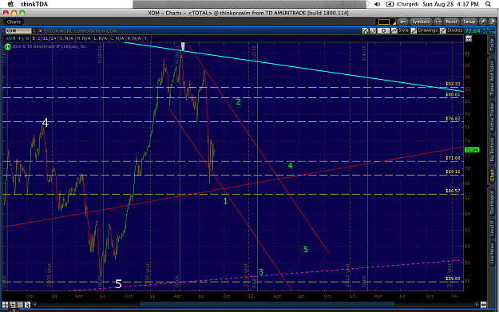Click the $71.08 price level label
Image resolution: width=499 pixels, height=312 pixels.
[453, 158]
